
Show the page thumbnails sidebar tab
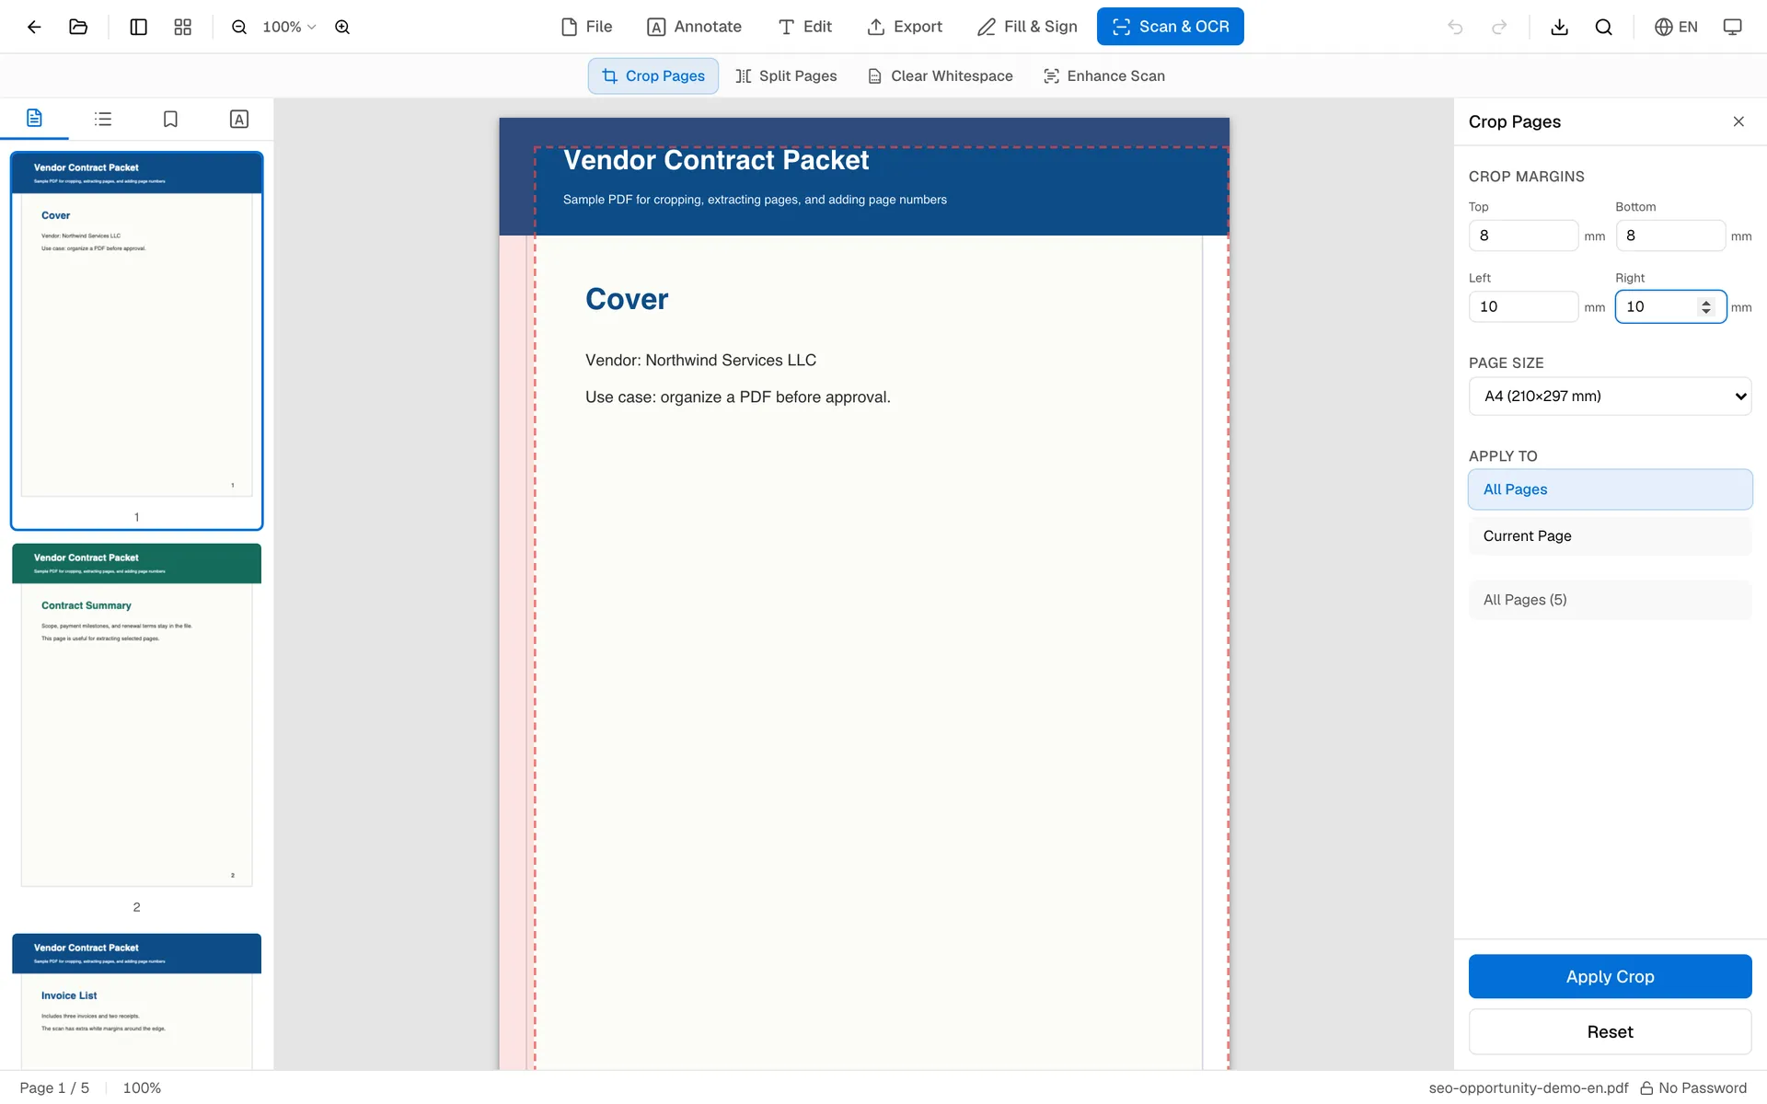pos(34,119)
